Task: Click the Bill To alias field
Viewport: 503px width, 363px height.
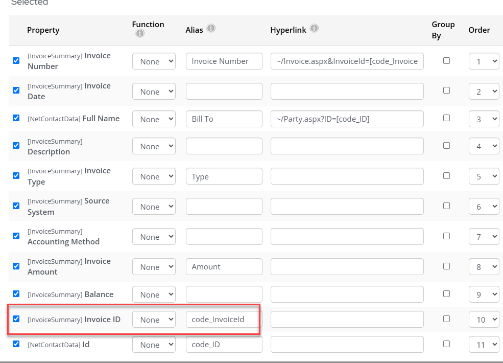Action: click(224, 119)
